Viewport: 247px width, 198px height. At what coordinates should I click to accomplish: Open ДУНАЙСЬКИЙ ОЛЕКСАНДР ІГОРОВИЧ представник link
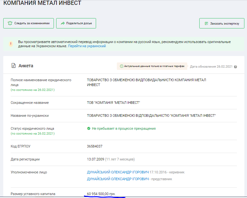[x=118, y=179]
